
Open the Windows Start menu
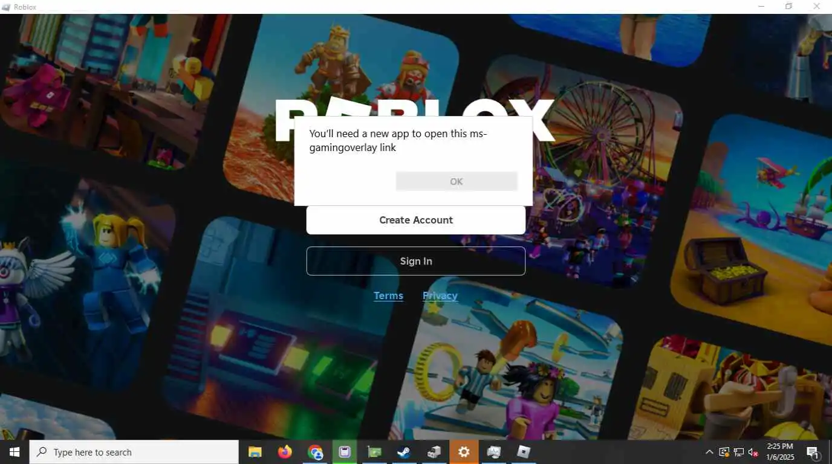(x=15, y=452)
